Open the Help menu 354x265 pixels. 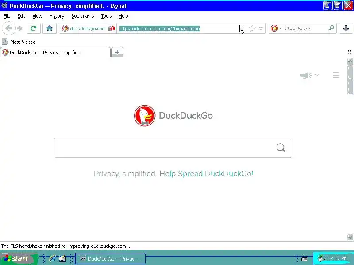pos(123,16)
